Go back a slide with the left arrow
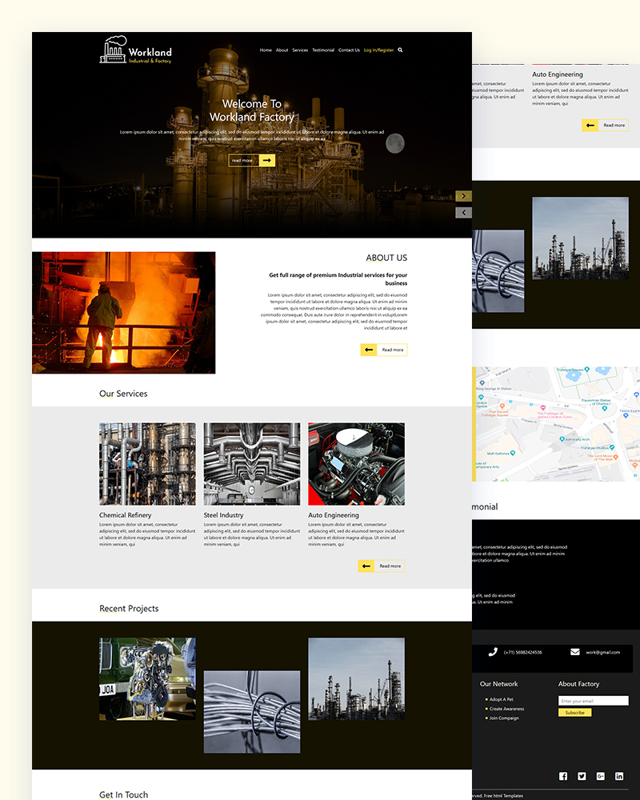Screen dimensions: 640x800 [x=464, y=212]
